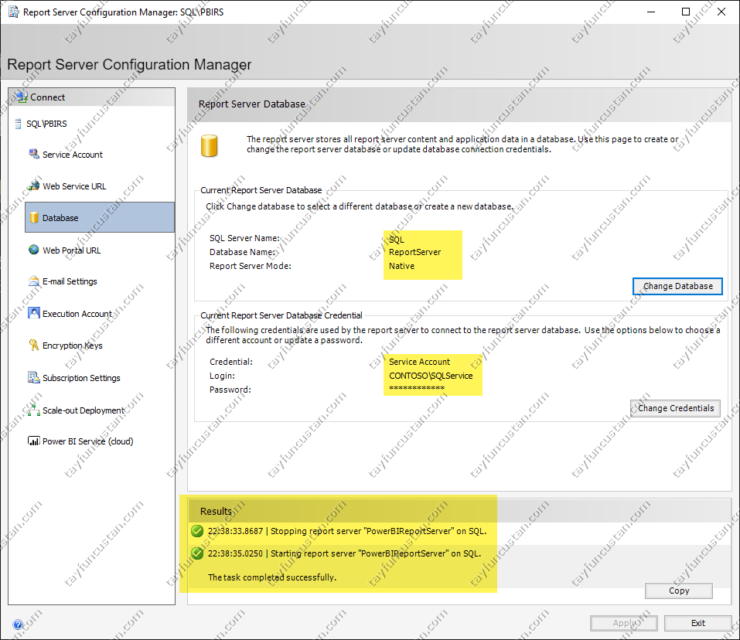Click the 'Report Server Mode:' label
740x640 pixels.
[x=251, y=266]
